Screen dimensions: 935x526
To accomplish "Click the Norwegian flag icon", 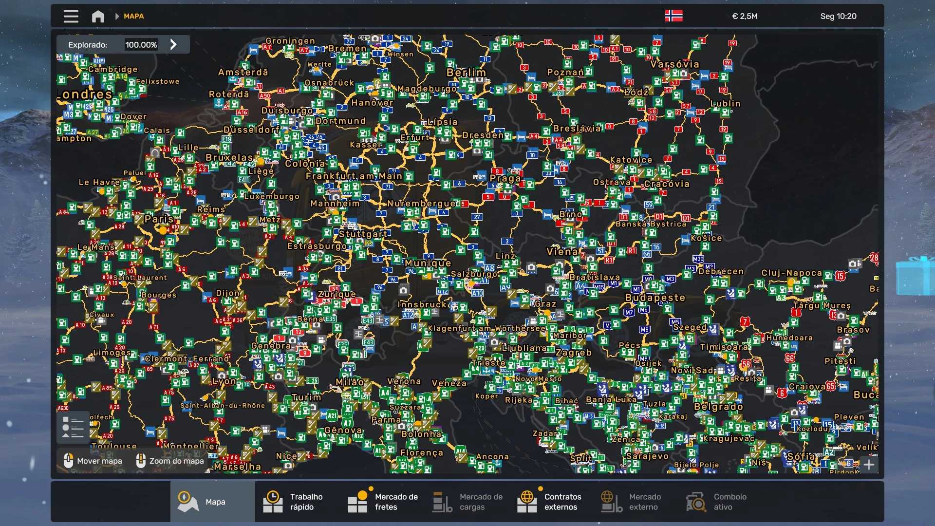I will tap(673, 16).
